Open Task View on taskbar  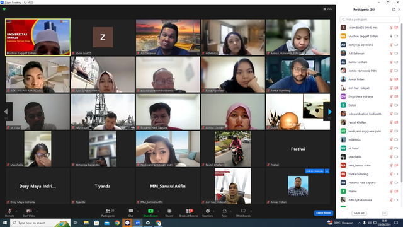click(76, 223)
